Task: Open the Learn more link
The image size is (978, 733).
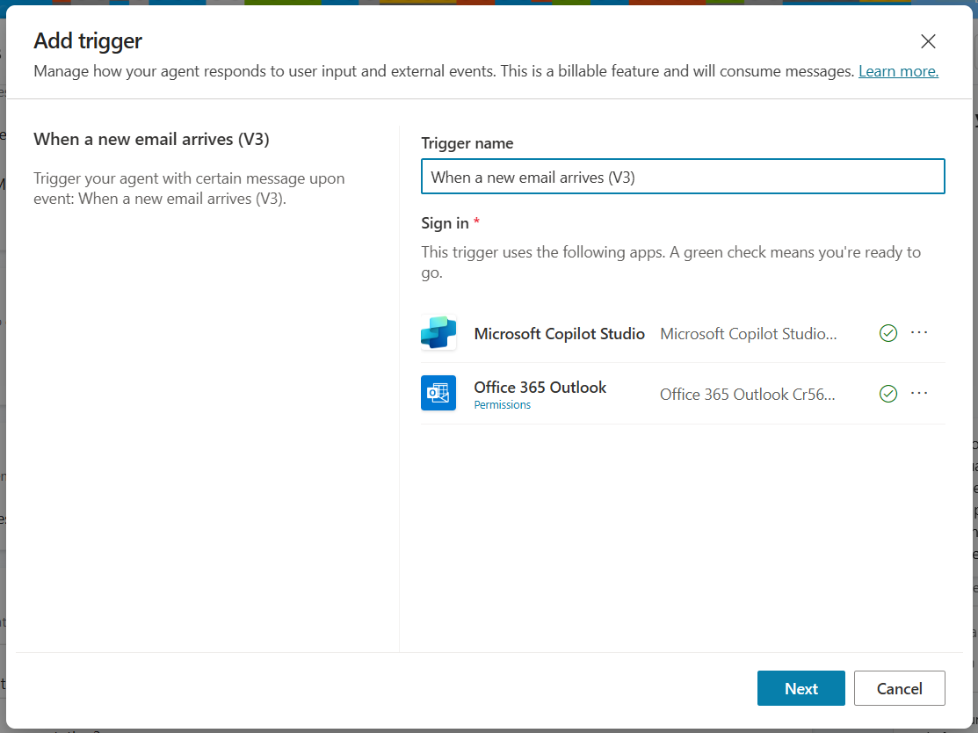Action: coord(898,71)
